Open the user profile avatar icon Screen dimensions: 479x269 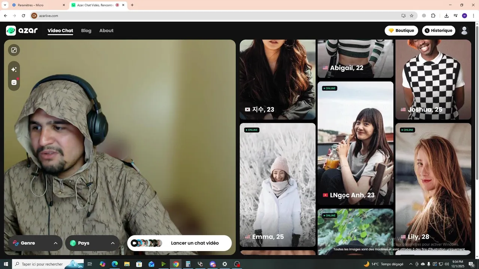point(464,31)
